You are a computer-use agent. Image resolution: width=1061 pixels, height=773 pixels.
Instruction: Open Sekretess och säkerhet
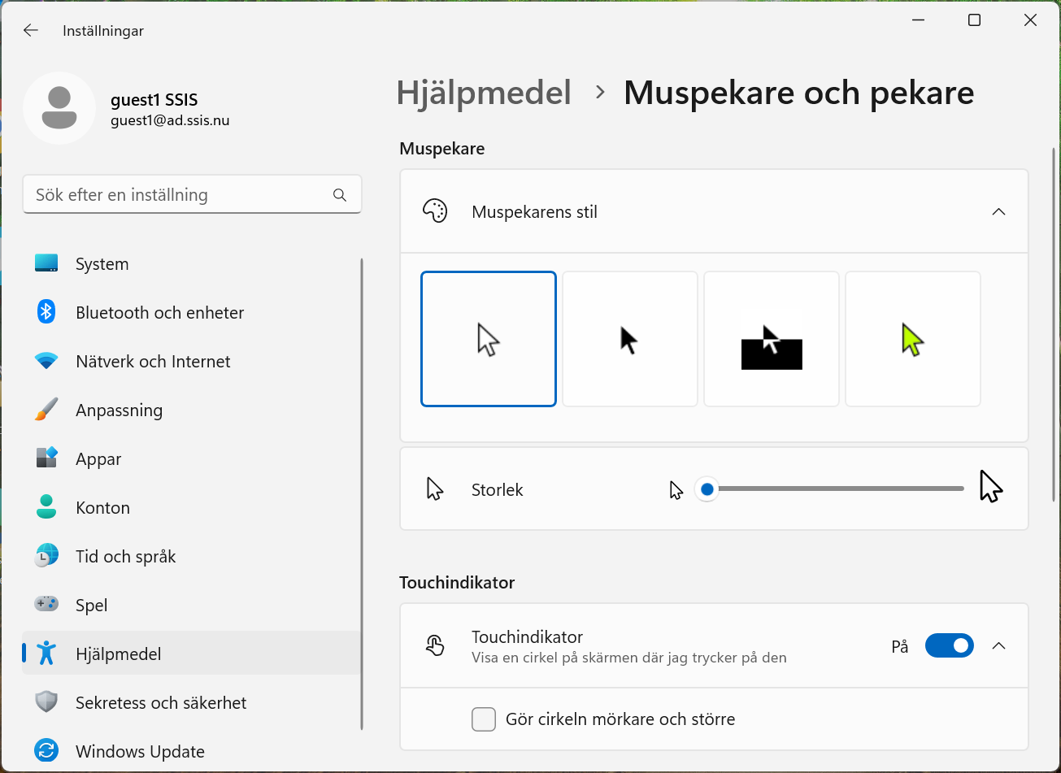(x=192, y=702)
